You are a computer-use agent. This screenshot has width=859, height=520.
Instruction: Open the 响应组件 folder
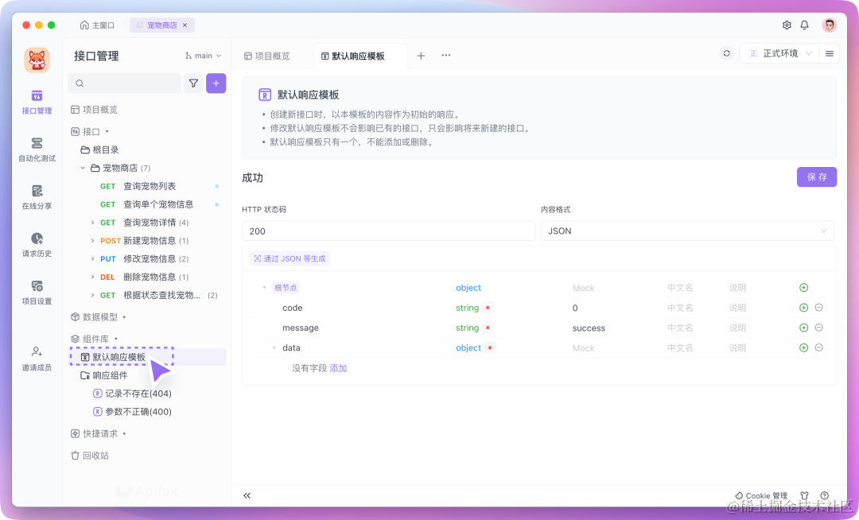pyautogui.click(x=104, y=375)
